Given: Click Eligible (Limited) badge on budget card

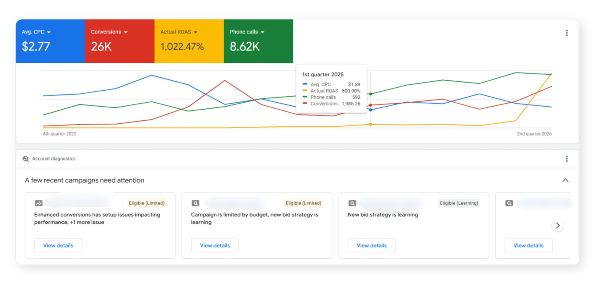Looking at the screenshot, I should click(x=303, y=203).
